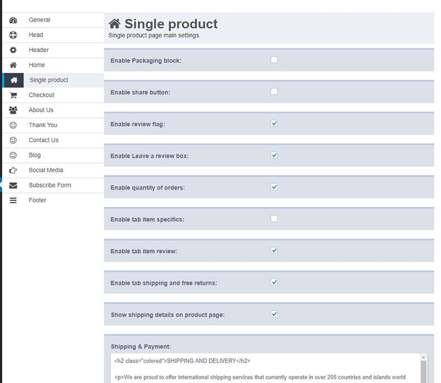
Task: Click the Checkout shopping cart icon
Action: click(x=13, y=95)
